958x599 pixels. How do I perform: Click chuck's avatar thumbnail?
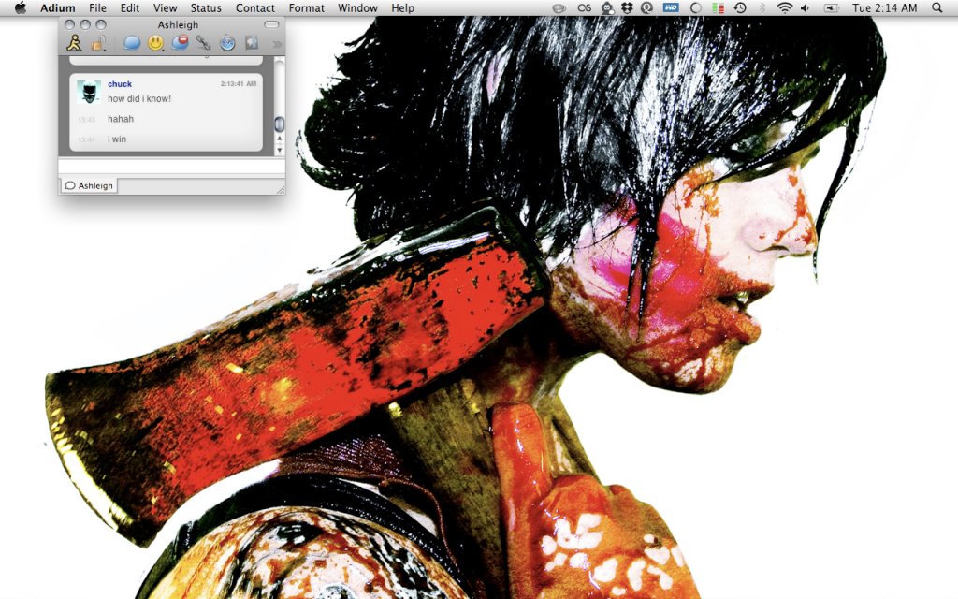[89, 92]
